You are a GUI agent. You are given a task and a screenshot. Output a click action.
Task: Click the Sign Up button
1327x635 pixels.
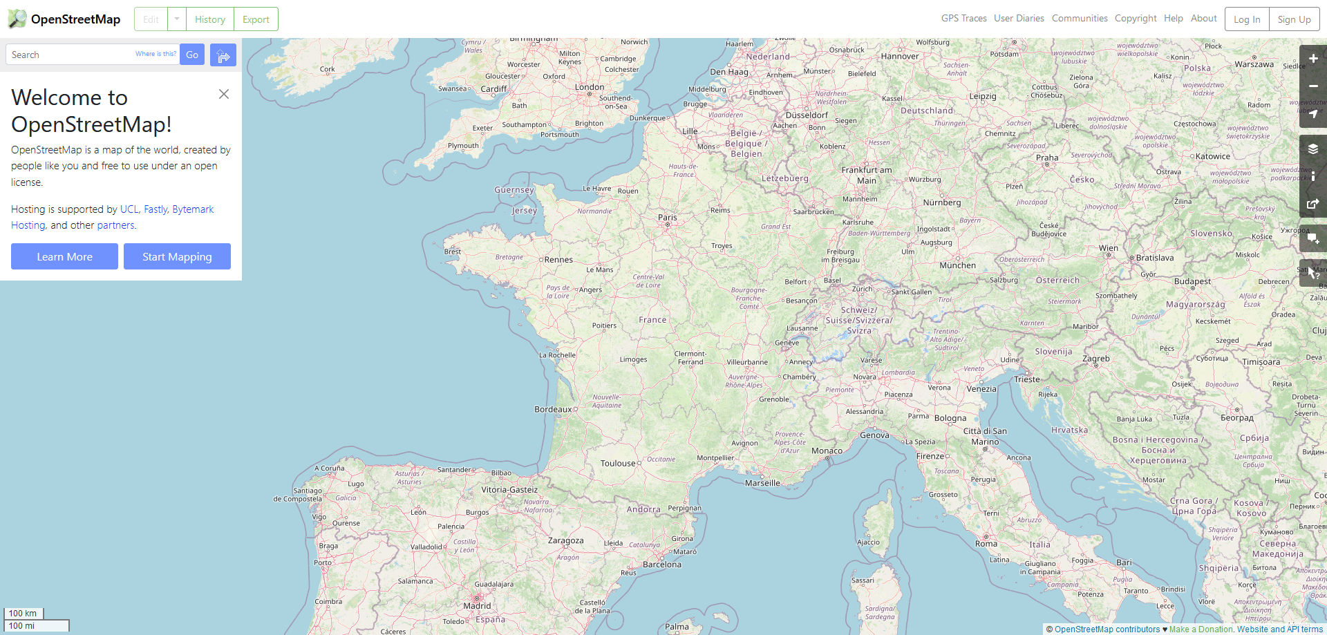coord(1294,19)
